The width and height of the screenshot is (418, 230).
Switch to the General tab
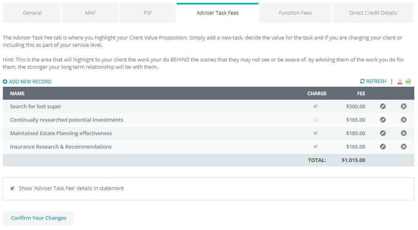click(32, 13)
